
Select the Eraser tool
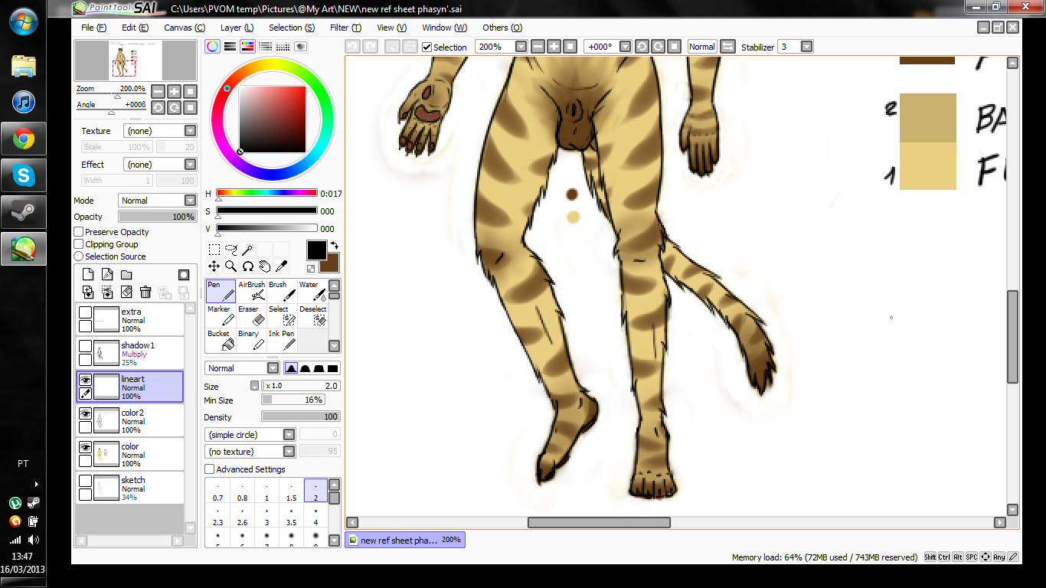251,315
